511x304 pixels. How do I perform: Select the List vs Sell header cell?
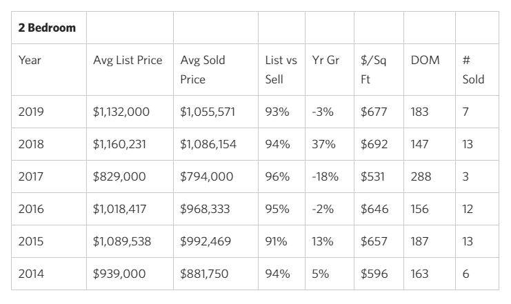[281, 69]
